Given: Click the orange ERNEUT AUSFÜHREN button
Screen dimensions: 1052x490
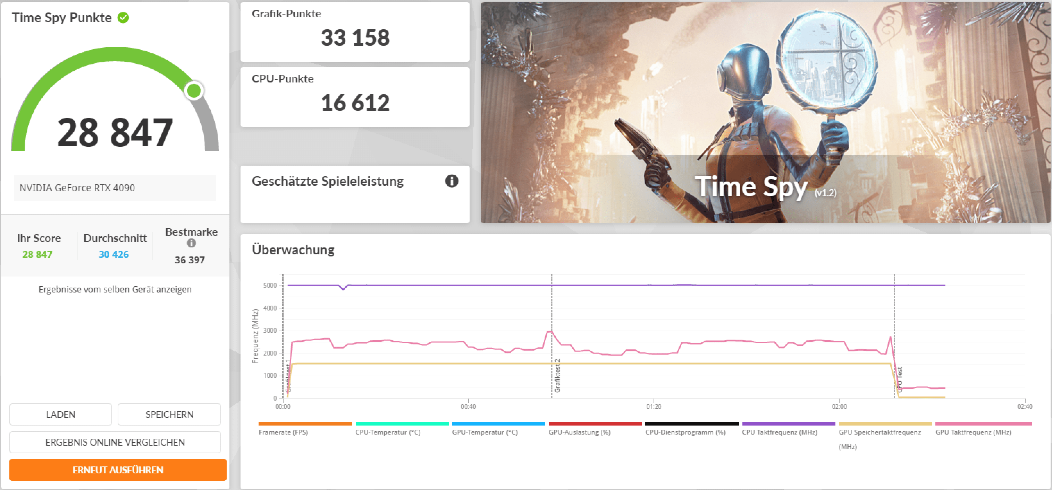Looking at the screenshot, I should coord(118,470).
